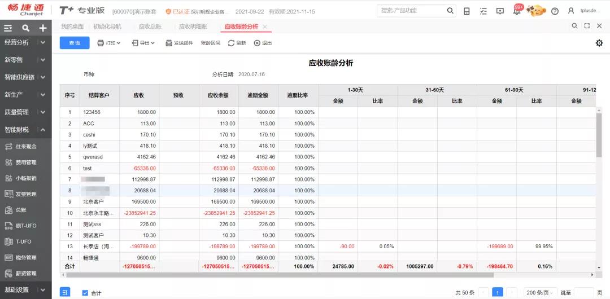Image resolution: width=610 pixels, height=299 pixels.
Task: Open the sidebar search magnifier icon
Action: pos(25,28)
